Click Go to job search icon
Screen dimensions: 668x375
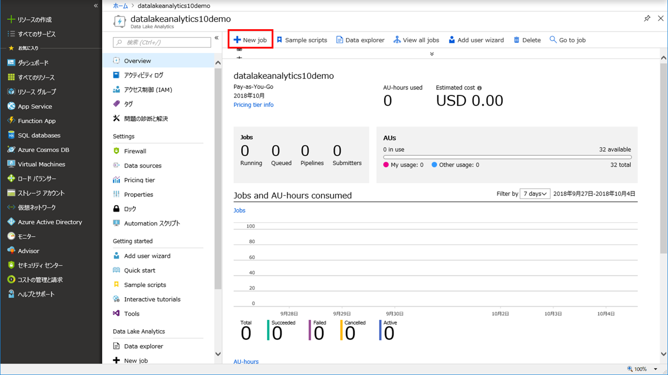click(553, 40)
